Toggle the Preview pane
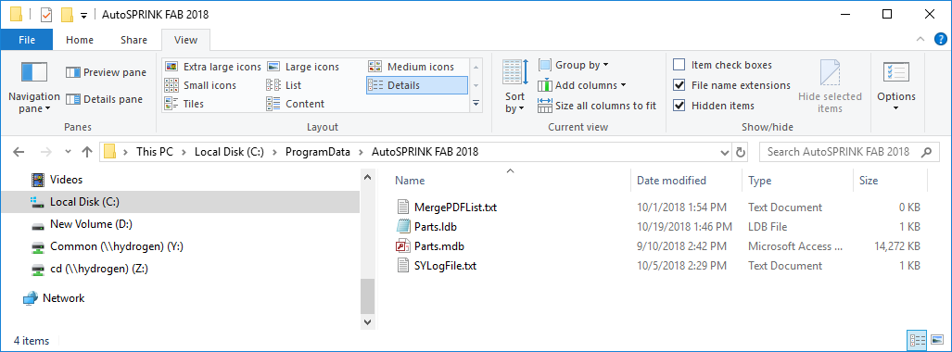The height and width of the screenshot is (352, 952). pyautogui.click(x=107, y=72)
